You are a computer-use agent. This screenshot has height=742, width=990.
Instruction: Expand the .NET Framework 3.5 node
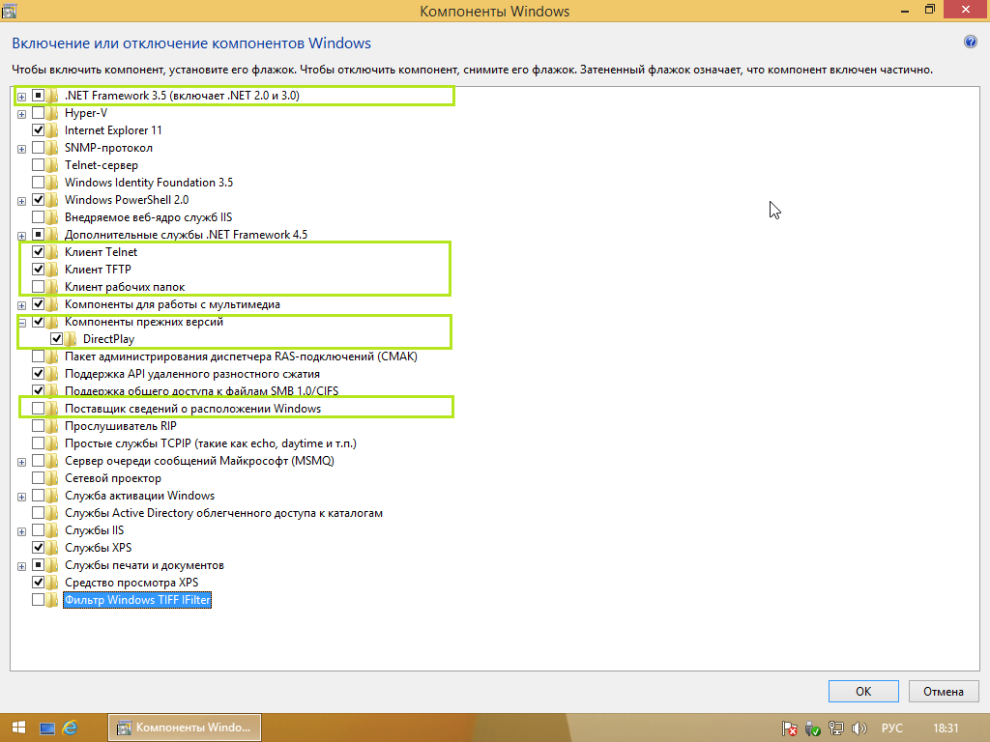(21, 96)
